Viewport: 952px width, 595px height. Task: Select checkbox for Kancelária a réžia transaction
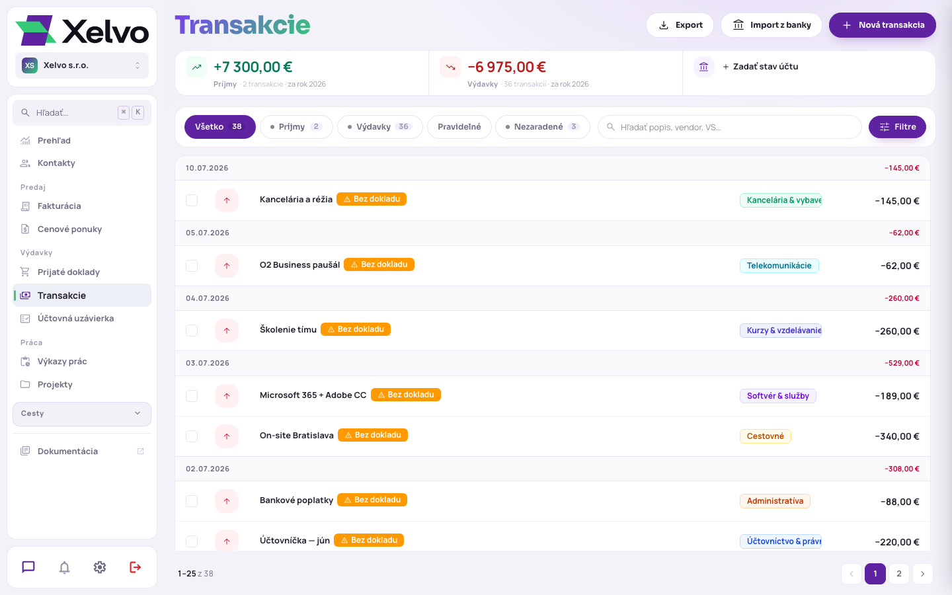(192, 200)
